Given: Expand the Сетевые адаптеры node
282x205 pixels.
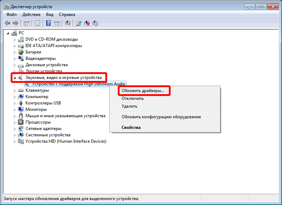Looking at the screenshot, I should [15, 129].
